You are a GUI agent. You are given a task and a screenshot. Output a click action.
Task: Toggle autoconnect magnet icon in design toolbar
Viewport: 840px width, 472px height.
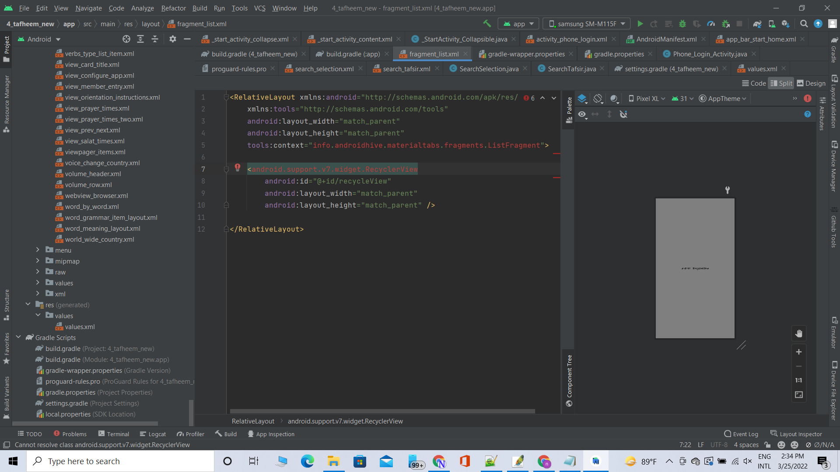pyautogui.click(x=623, y=114)
